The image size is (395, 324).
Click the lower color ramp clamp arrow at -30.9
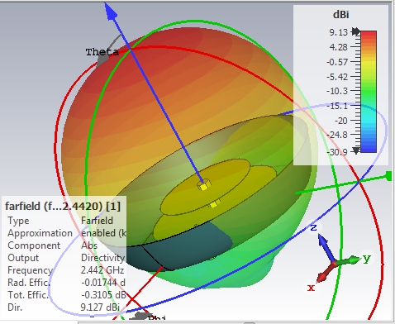356,150
